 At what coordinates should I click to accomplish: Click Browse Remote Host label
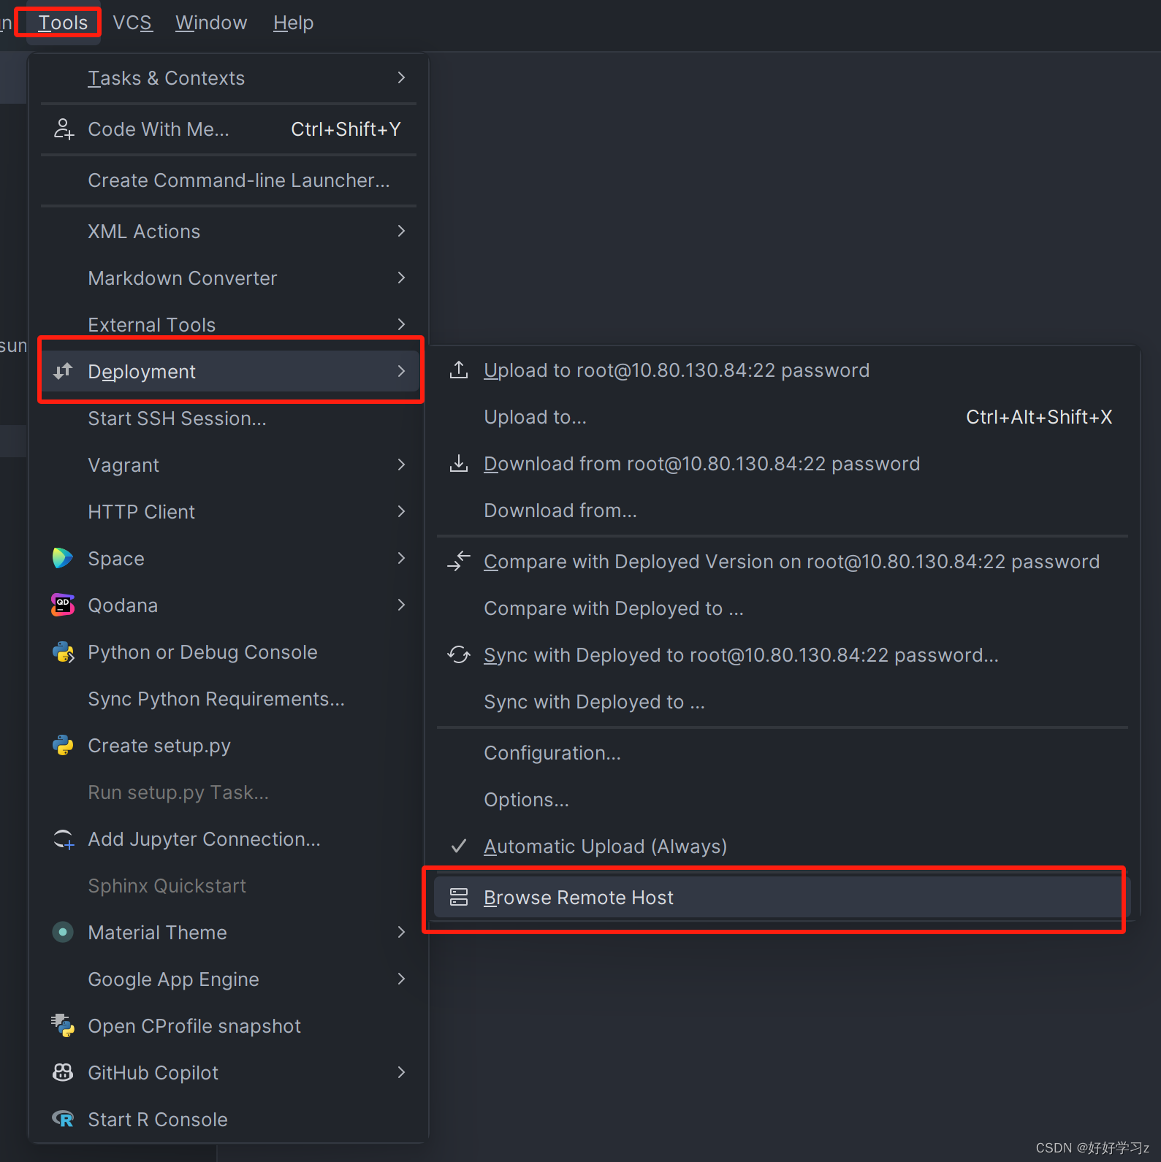[579, 897]
